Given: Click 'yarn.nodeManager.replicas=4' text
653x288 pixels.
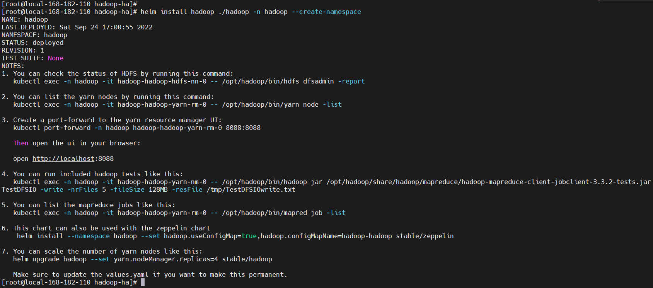Looking at the screenshot, I should click(166, 259).
